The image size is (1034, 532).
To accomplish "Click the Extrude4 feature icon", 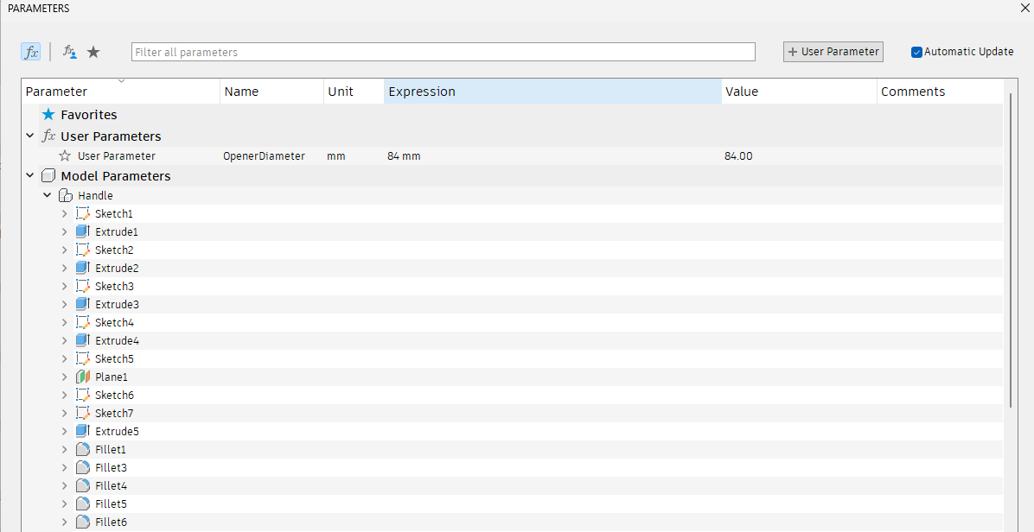I will (x=82, y=340).
